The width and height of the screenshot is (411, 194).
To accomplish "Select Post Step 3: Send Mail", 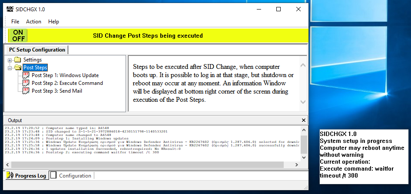I will tap(57, 91).
